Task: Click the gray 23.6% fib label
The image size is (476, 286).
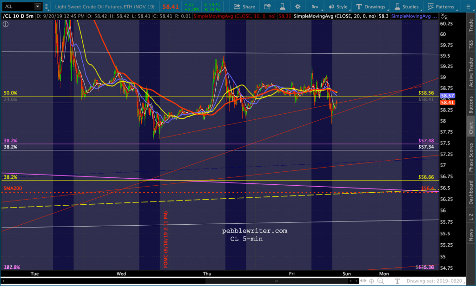Action: tap(10, 99)
